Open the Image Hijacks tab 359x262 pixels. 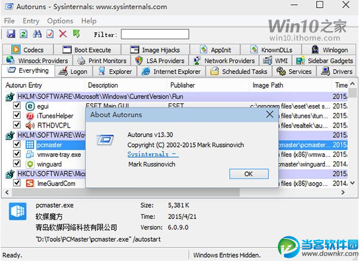156,50
